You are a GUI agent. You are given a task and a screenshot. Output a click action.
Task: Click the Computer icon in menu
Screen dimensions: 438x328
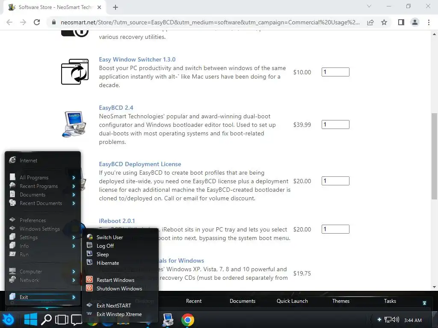point(12,271)
